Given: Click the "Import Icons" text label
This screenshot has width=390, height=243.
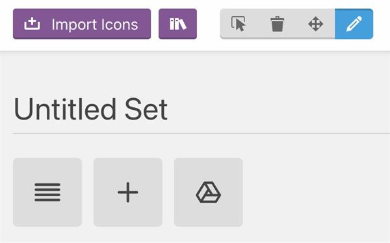Looking at the screenshot, I should click(x=95, y=25).
